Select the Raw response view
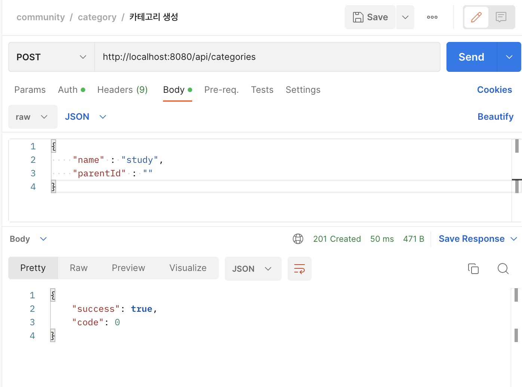The image size is (522, 387). click(x=79, y=268)
